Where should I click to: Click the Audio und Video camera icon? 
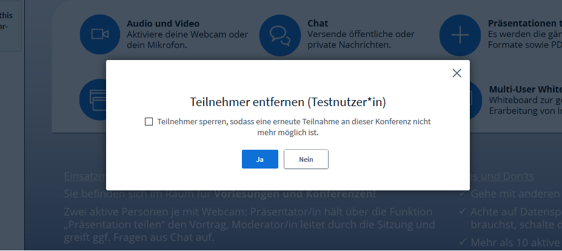point(99,35)
